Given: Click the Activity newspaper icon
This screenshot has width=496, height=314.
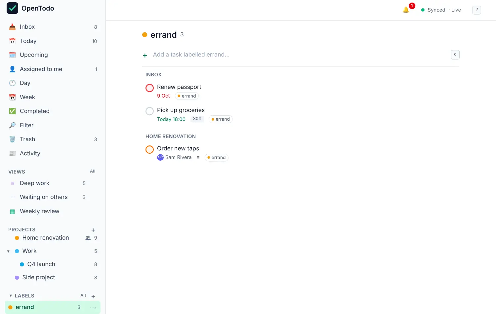Looking at the screenshot, I should tap(12, 153).
